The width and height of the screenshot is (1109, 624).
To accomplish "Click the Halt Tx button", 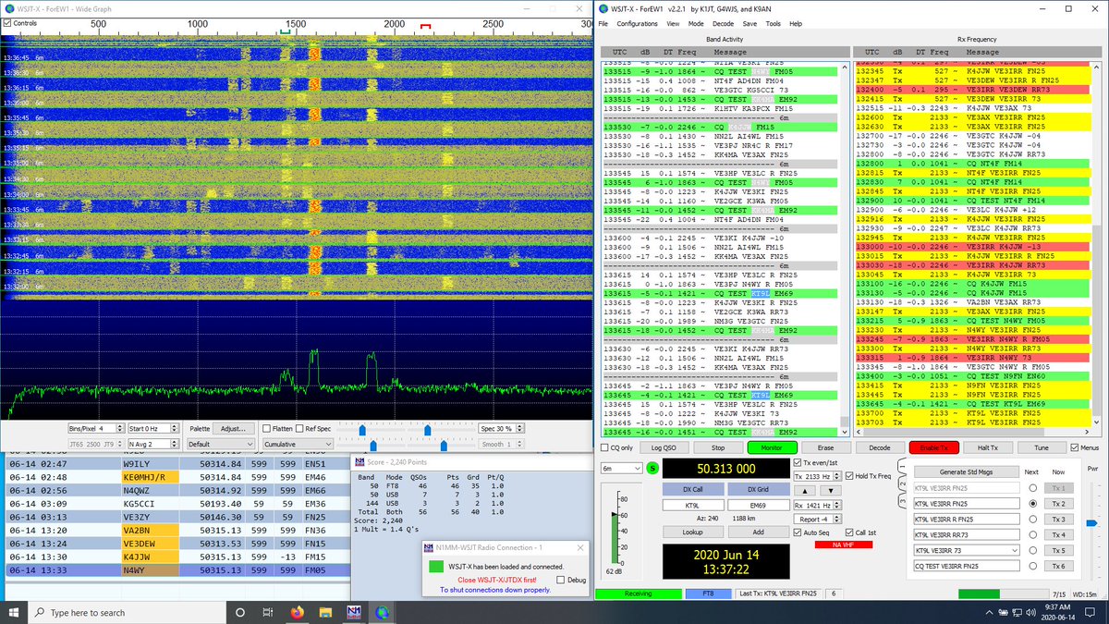I will click(x=987, y=447).
